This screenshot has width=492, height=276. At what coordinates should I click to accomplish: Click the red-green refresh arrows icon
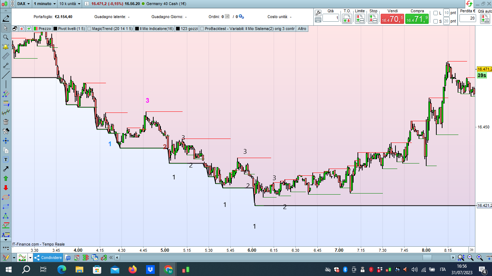coord(469,3)
